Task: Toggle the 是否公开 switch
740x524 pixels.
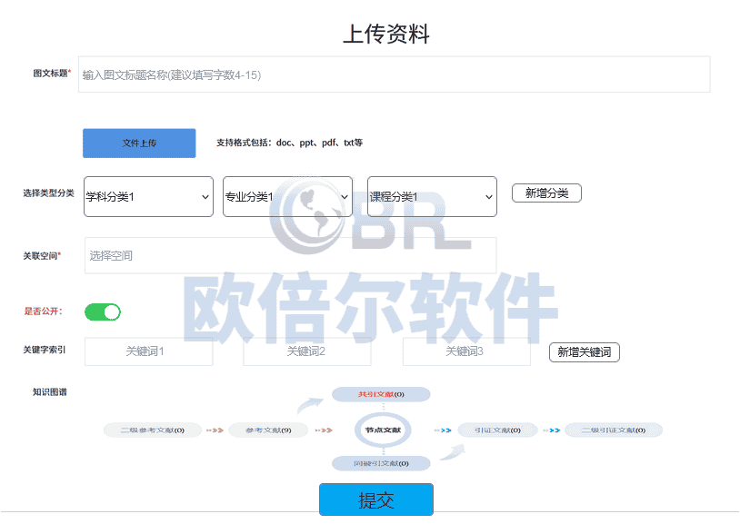Action: coord(103,312)
